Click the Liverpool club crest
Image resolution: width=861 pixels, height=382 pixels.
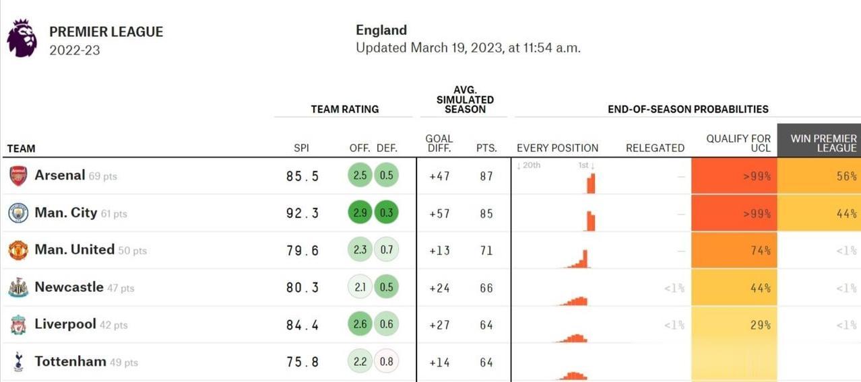tap(18, 325)
